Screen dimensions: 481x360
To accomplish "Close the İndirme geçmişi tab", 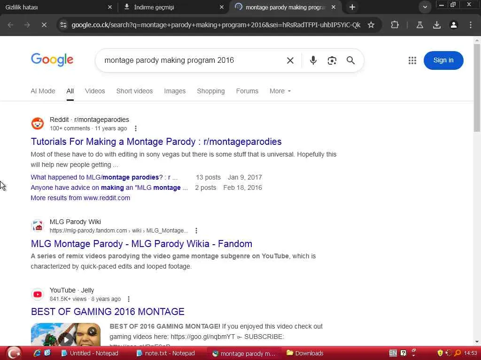I will pos(222,7).
